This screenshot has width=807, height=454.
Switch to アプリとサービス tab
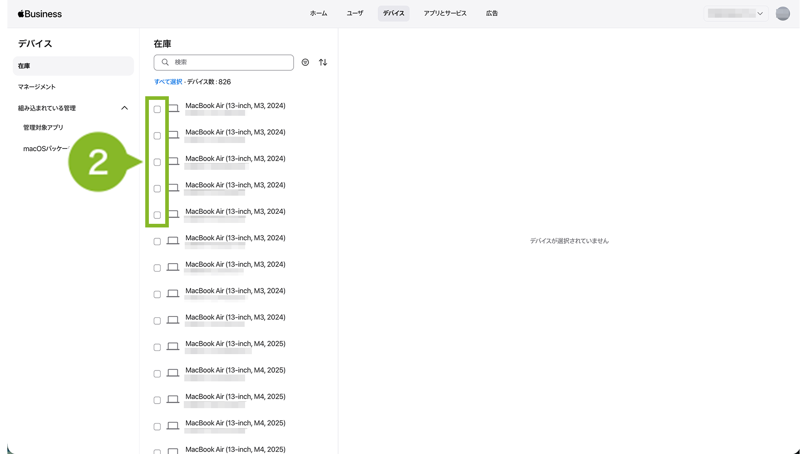pos(445,14)
